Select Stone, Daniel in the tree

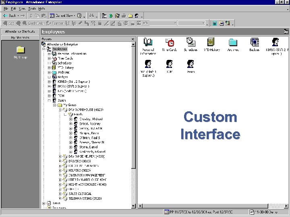[88, 147]
